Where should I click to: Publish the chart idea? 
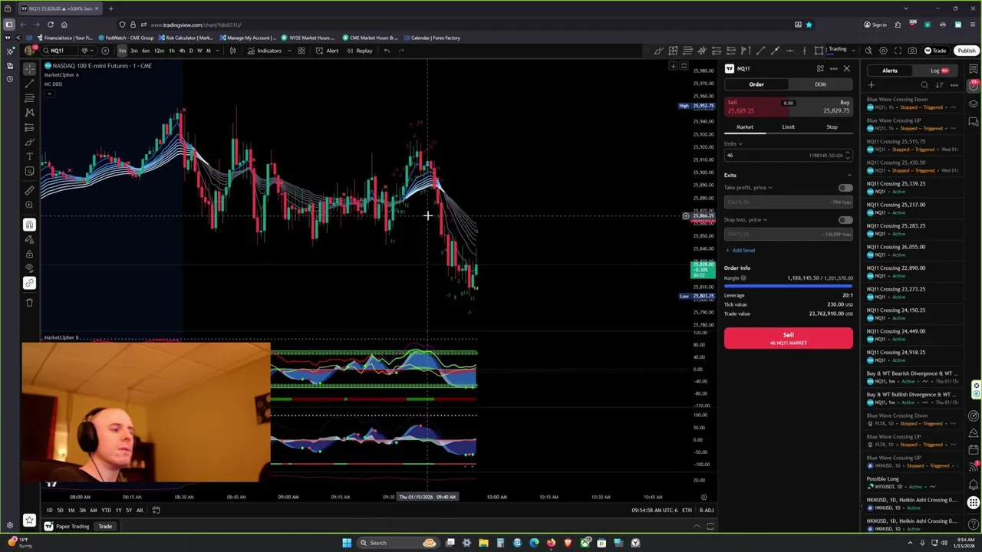[966, 51]
